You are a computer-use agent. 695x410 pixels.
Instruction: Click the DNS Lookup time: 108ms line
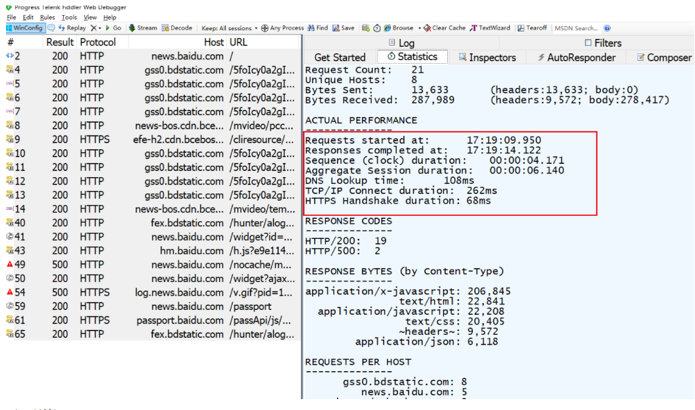[390, 181]
